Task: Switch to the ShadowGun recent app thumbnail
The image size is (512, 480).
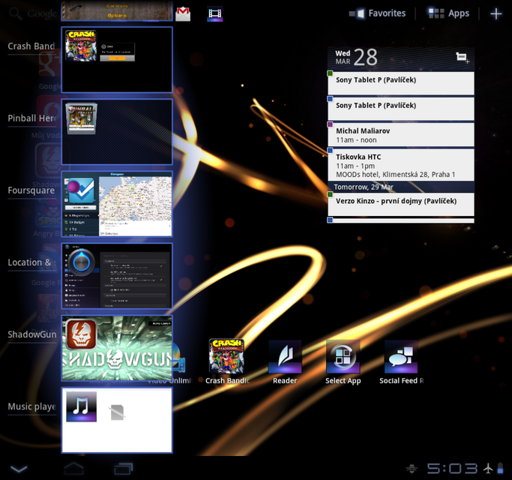Action: click(x=117, y=348)
